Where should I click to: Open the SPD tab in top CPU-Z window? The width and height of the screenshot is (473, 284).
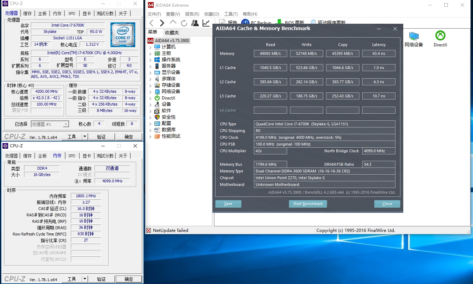click(x=72, y=13)
